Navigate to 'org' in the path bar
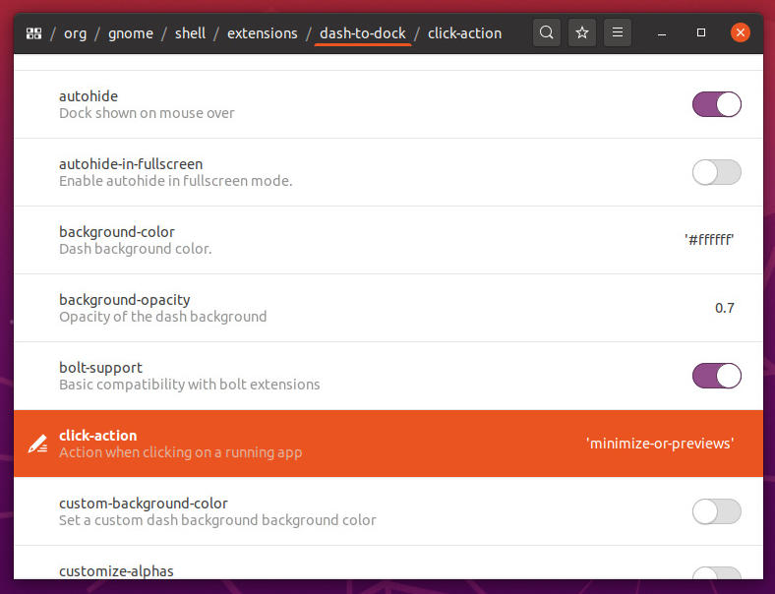The width and height of the screenshot is (775, 594). (75, 33)
